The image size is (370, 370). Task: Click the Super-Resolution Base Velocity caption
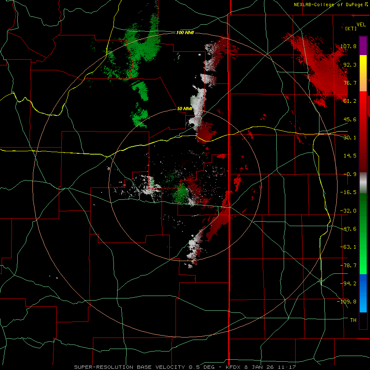point(185,367)
